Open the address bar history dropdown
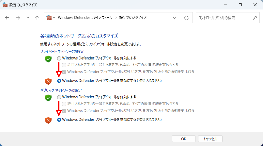Screen dimensions: 263x146 click(174, 18)
